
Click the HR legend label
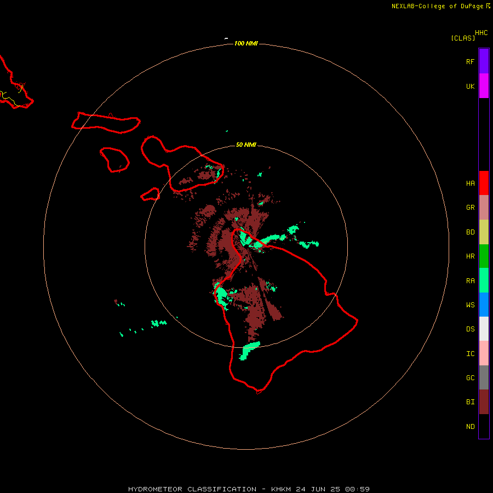[x=470, y=256]
